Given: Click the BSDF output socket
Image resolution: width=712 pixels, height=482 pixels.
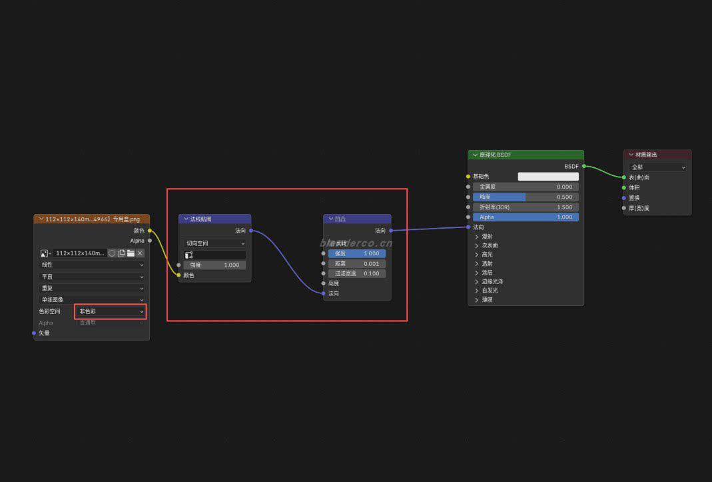Looking at the screenshot, I should 584,167.
